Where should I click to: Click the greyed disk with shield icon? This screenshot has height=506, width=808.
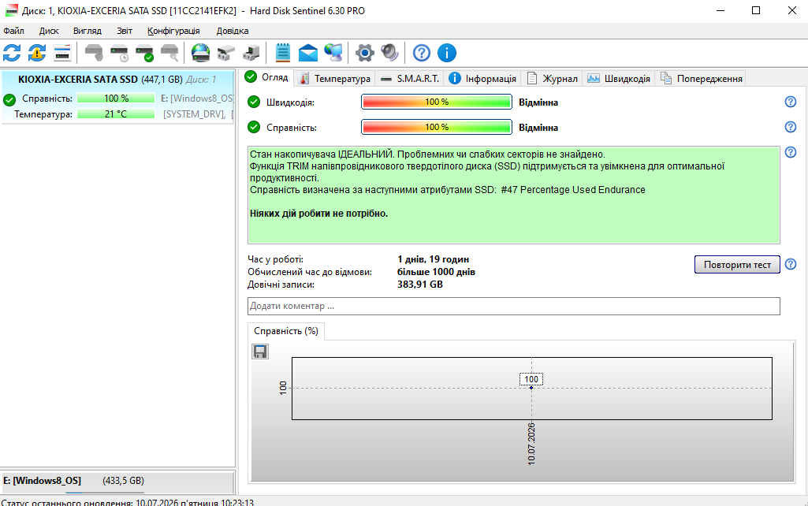94,53
